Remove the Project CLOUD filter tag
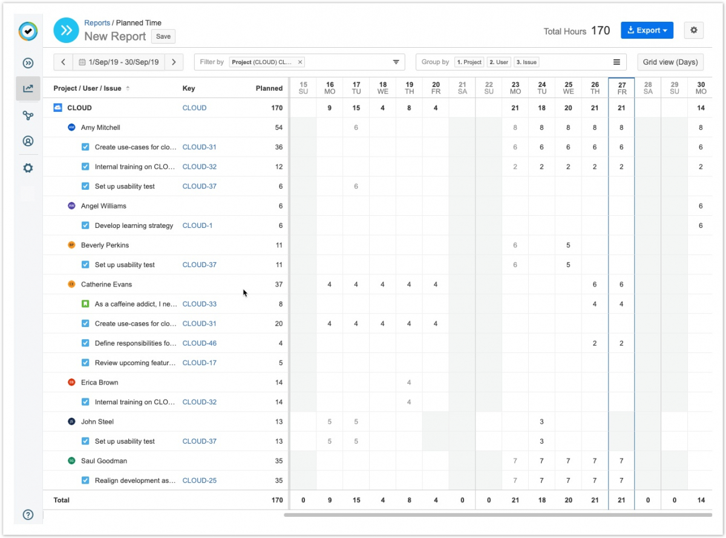This screenshot has height=538, width=726. coord(301,62)
